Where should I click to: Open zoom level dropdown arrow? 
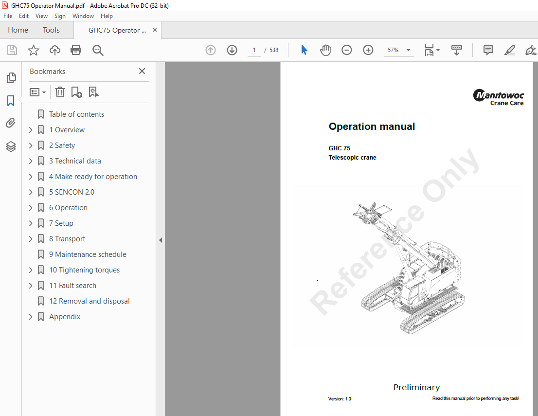click(x=408, y=50)
